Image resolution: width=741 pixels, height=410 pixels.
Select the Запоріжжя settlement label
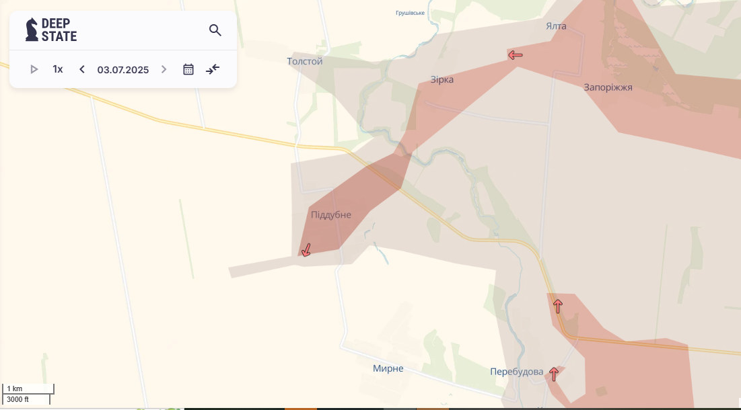point(608,87)
